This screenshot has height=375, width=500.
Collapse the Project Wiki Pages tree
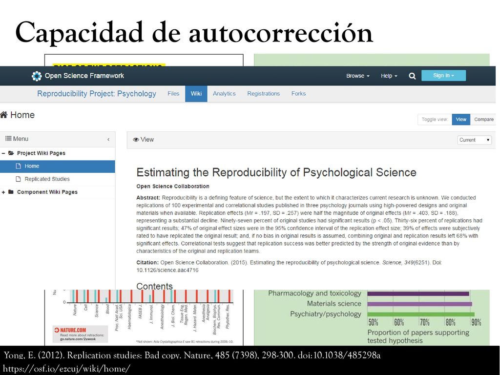click(x=3, y=153)
